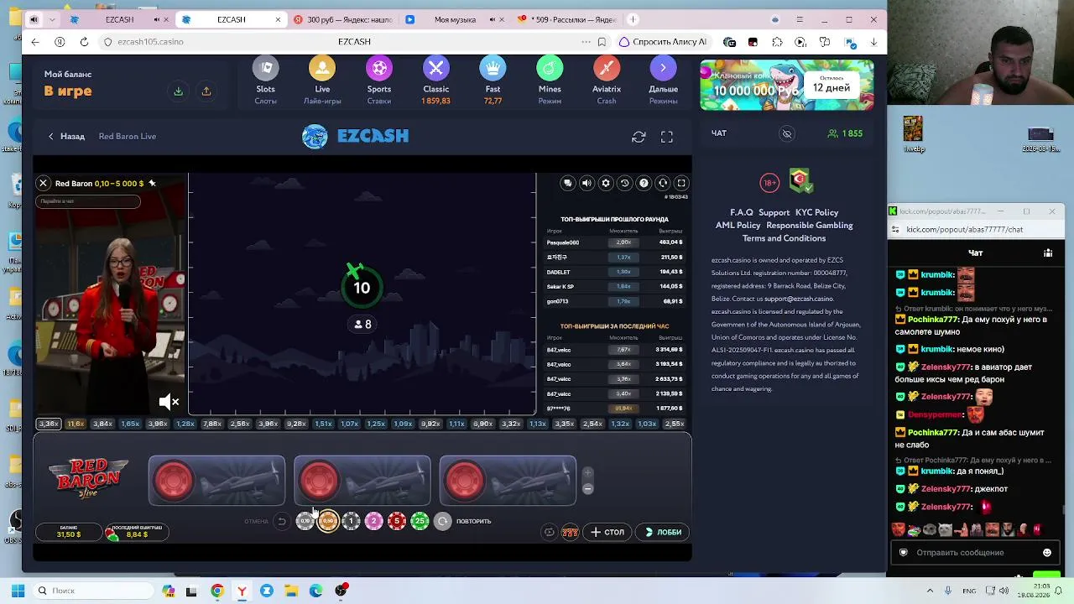1074x604 pixels.
Task: Open the Kick chat settings icon beside Чат header
Action: click(1048, 253)
